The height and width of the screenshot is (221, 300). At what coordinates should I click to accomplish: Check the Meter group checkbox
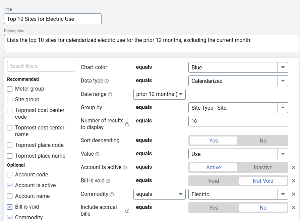coord(10,89)
